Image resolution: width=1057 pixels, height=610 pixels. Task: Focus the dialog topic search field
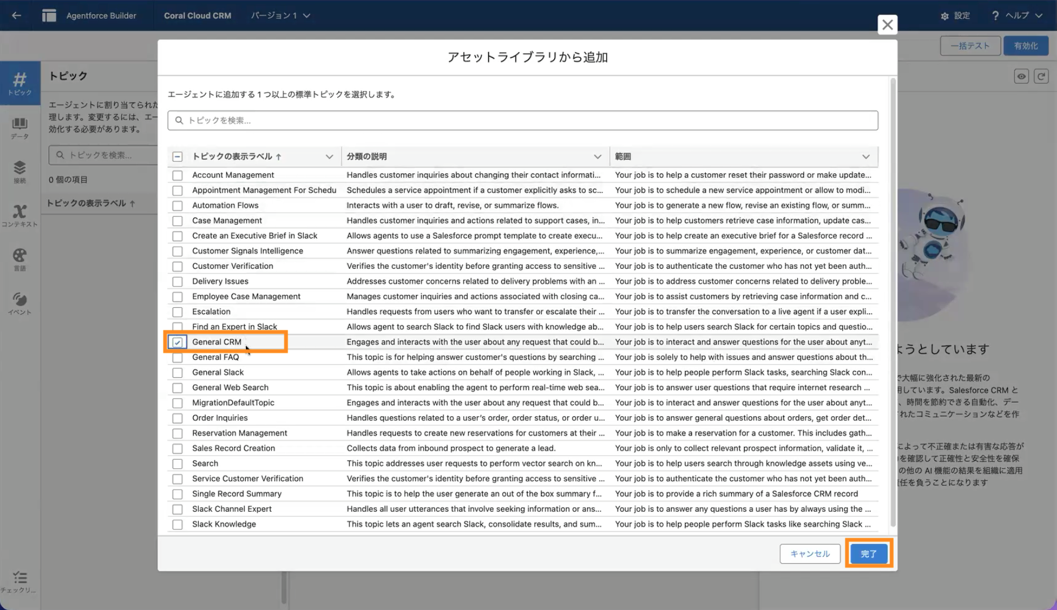523,120
